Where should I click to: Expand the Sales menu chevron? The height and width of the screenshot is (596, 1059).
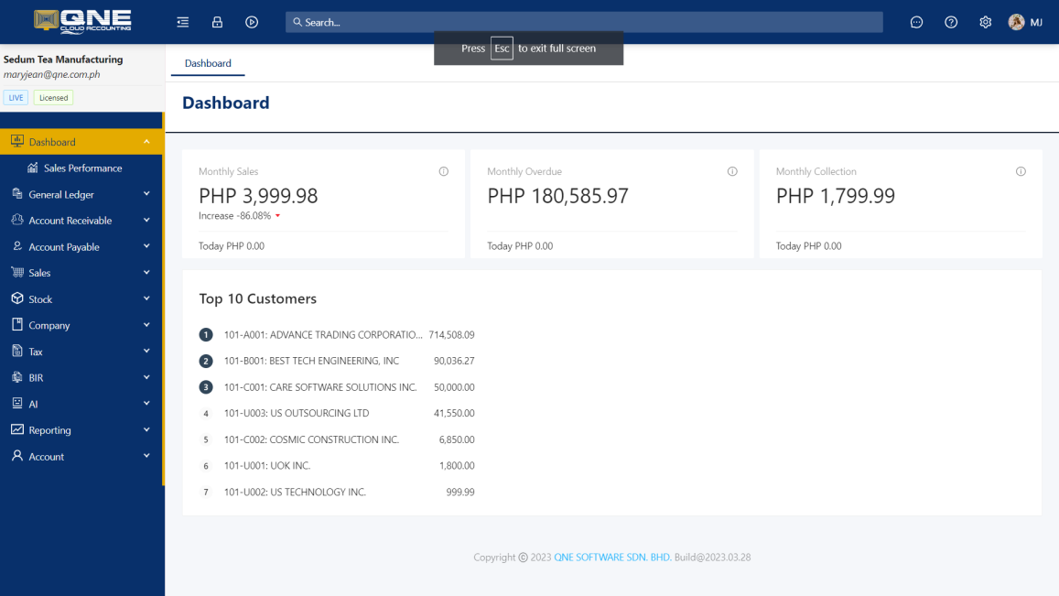click(146, 272)
